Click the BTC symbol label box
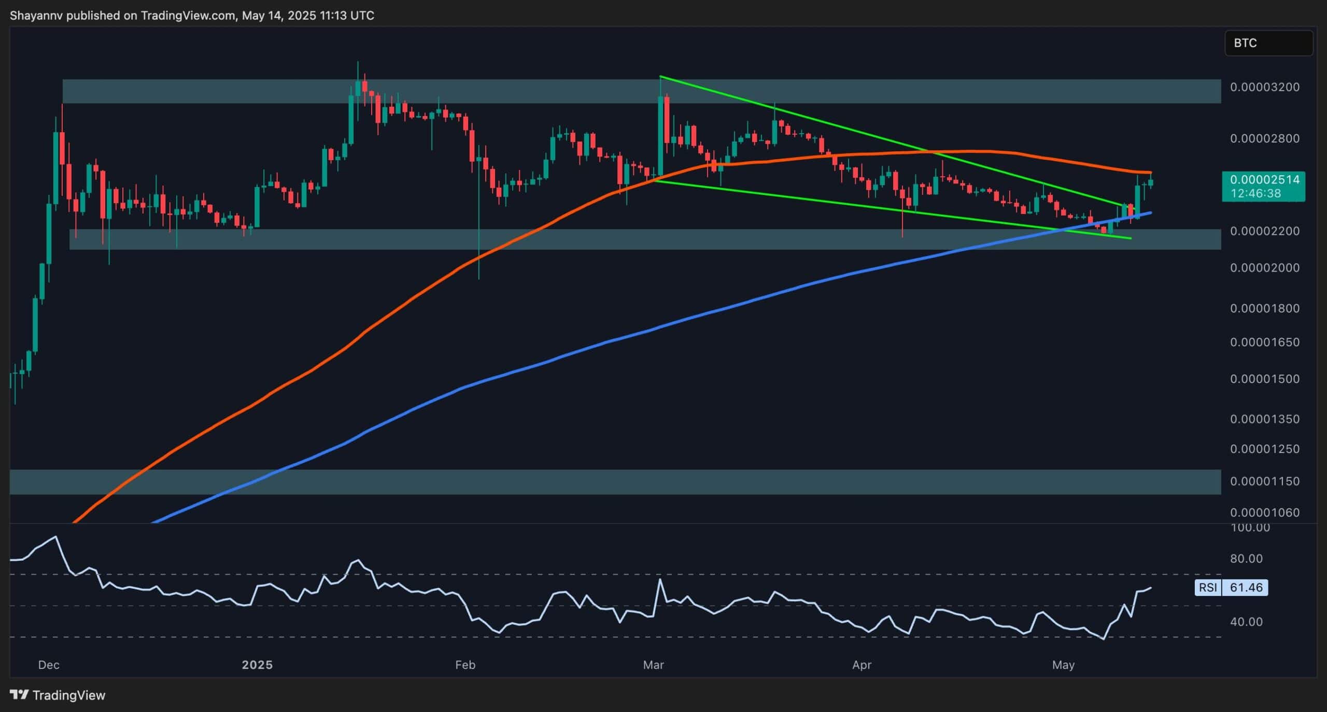 point(1268,43)
